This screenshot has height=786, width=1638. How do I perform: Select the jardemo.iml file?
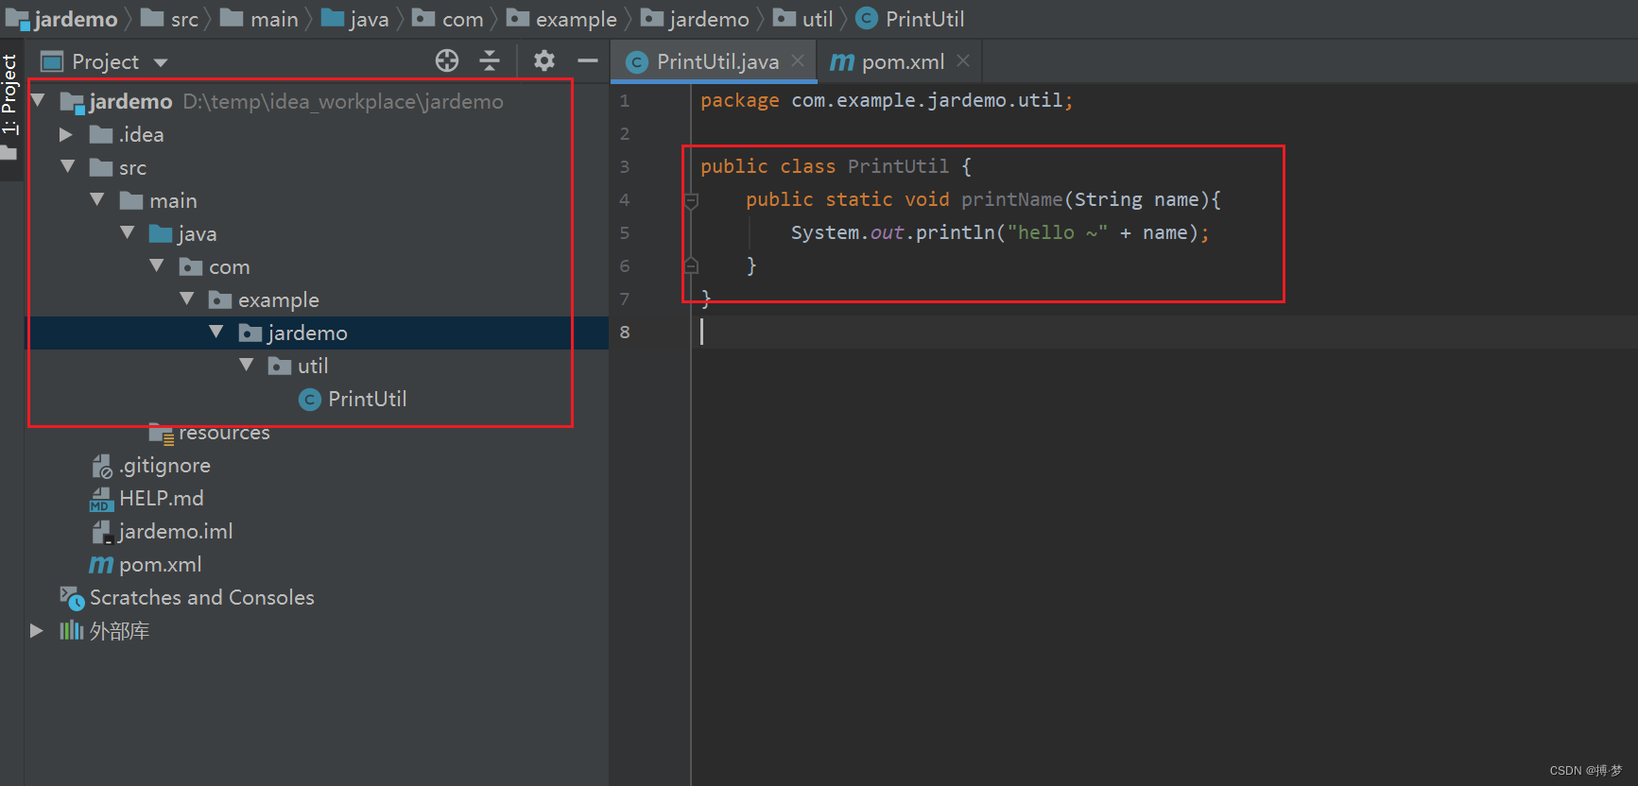(x=175, y=532)
